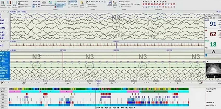
Task: Close the patient video thumbnail window
Action: 219,61
